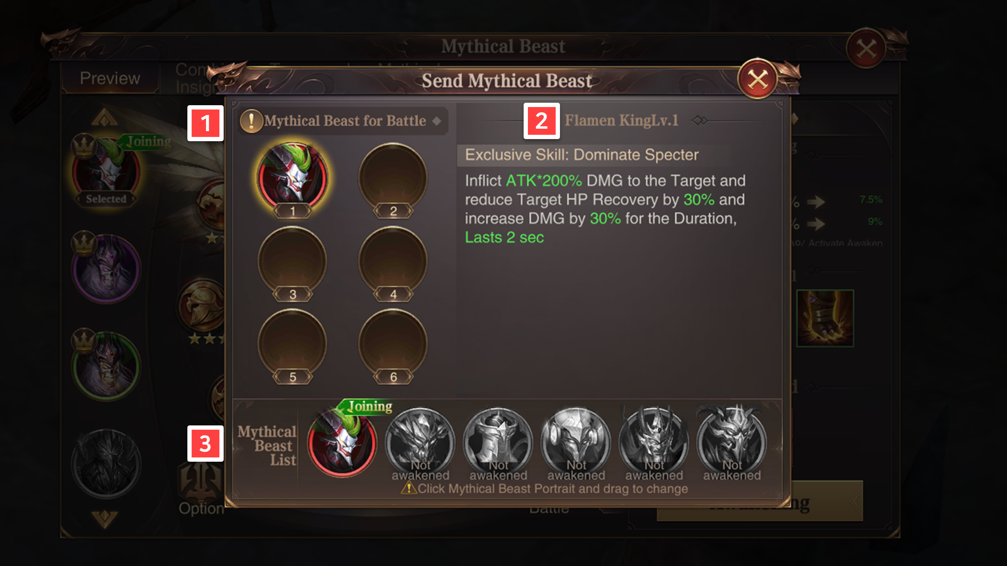This screenshot has width=1007, height=566.
Task: Choose empty battle slot 3
Action: [x=292, y=261]
